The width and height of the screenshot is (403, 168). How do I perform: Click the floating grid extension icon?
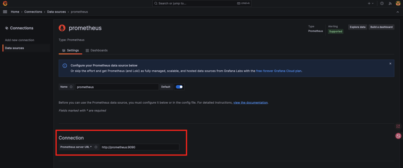[x=398, y=126]
